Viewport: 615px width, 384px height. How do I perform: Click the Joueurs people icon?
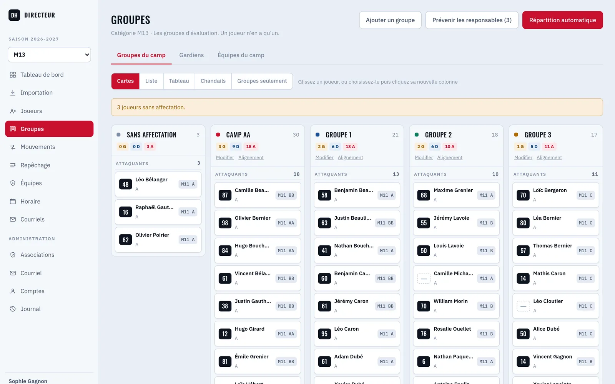click(x=13, y=111)
